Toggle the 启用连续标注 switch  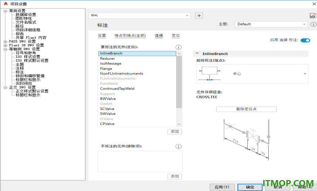pyautogui.click(x=305, y=40)
